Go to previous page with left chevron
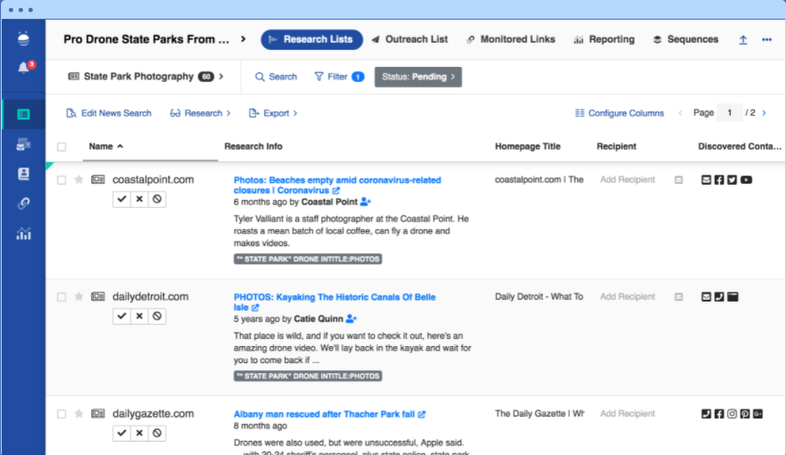The width and height of the screenshot is (786, 455). [680, 113]
